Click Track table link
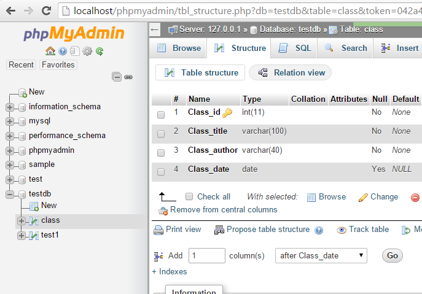422x294 pixels. 369,229
